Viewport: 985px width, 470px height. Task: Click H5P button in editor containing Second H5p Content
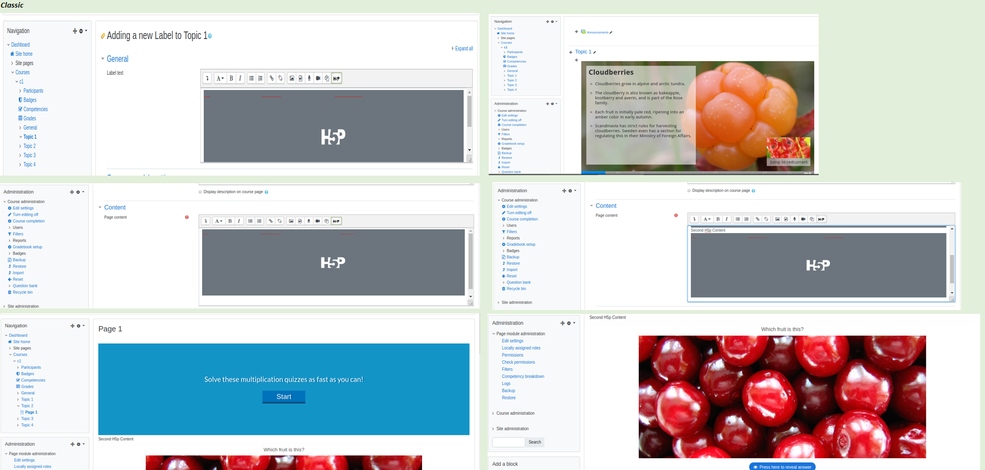[x=821, y=219]
